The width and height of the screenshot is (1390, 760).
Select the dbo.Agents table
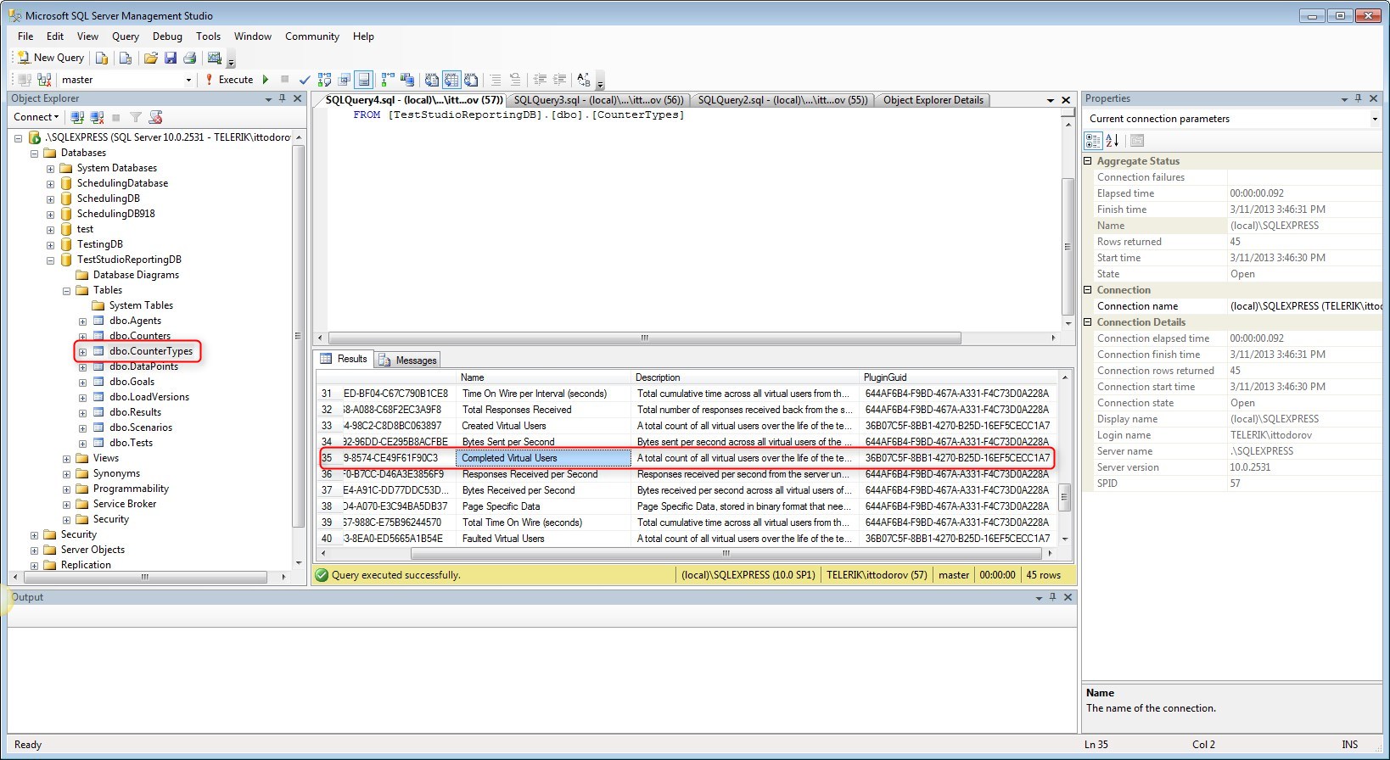pyautogui.click(x=135, y=321)
